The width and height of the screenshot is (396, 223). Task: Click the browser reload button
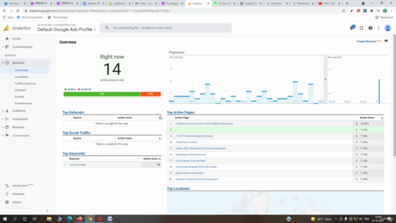pos(18,11)
